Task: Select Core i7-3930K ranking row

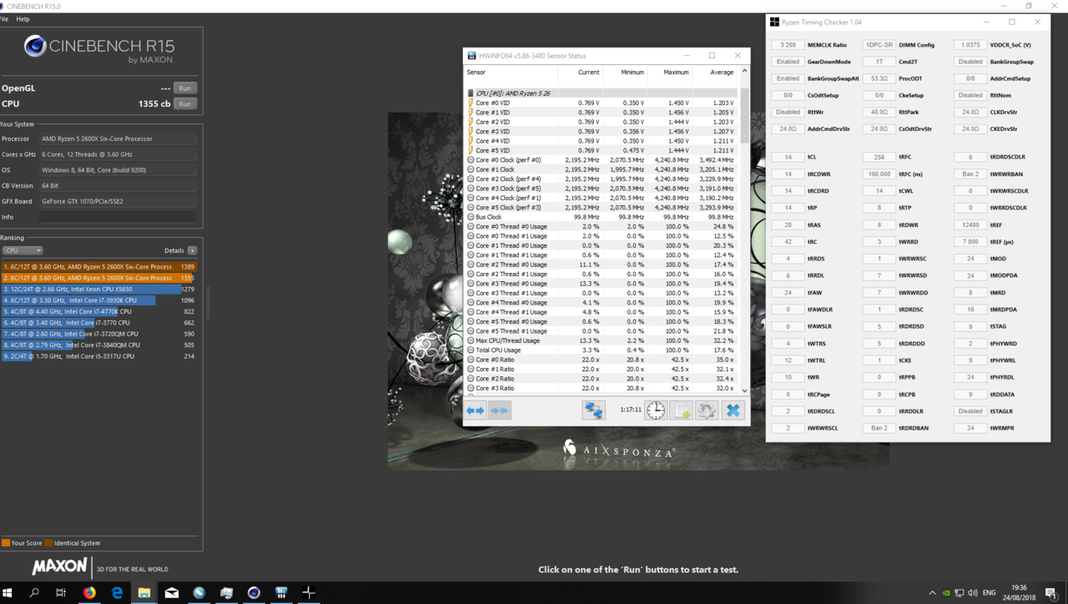Action: pos(98,300)
